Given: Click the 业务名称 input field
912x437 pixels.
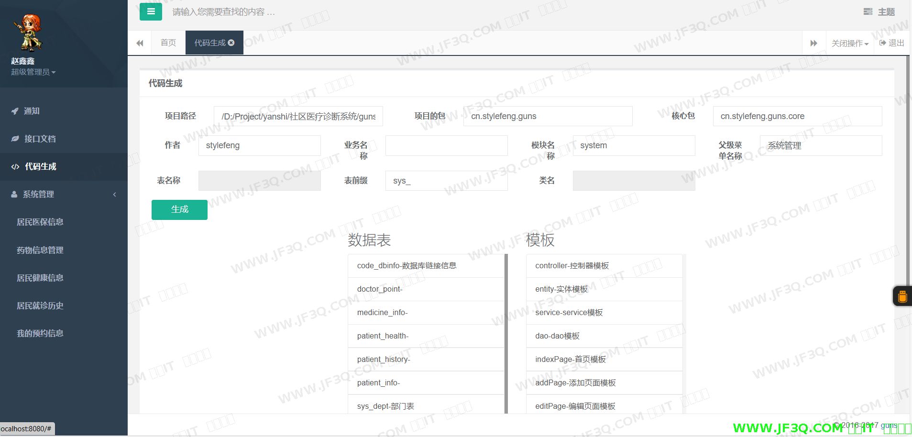Looking at the screenshot, I should click(x=446, y=145).
